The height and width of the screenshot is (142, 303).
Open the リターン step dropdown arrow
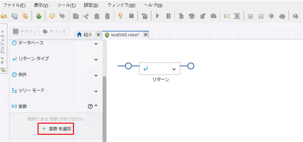pyautogui.click(x=174, y=69)
